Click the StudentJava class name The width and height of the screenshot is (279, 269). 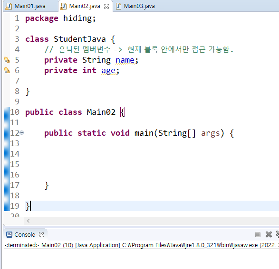pyautogui.click(x=80, y=39)
